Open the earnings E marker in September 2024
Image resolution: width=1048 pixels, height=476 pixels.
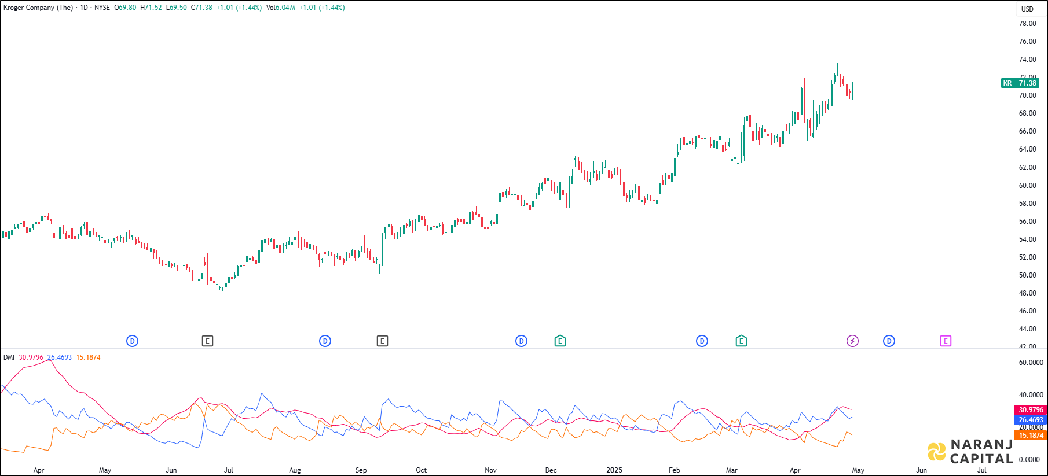pyautogui.click(x=382, y=341)
